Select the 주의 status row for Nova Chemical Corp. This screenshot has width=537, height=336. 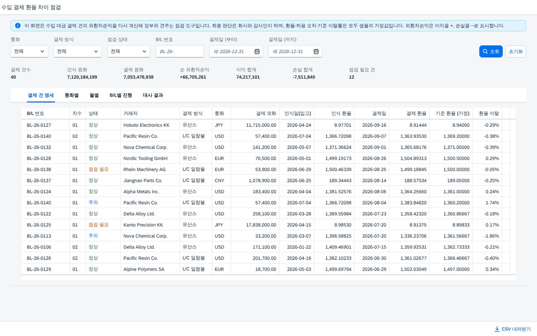268,236
